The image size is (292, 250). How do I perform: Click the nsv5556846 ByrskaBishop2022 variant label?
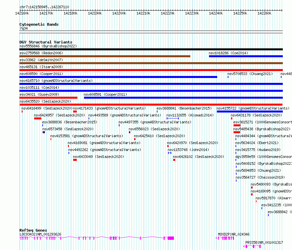click(48, 46)
